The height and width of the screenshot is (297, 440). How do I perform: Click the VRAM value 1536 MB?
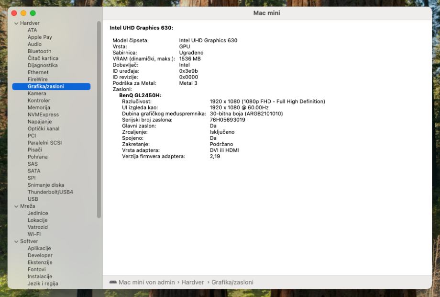[190, 59]
